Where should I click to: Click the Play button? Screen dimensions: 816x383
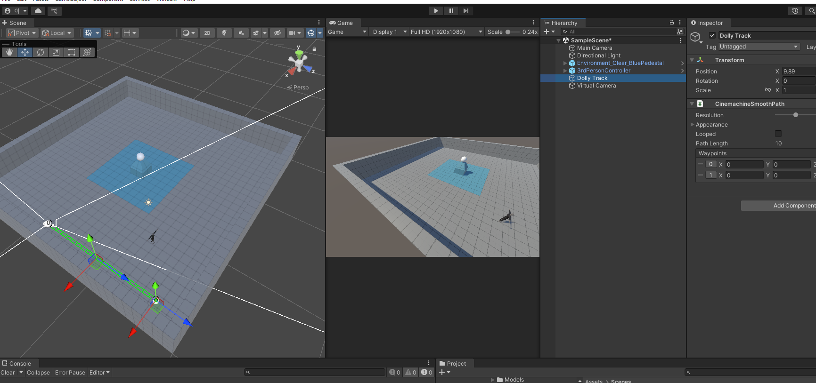436,11
